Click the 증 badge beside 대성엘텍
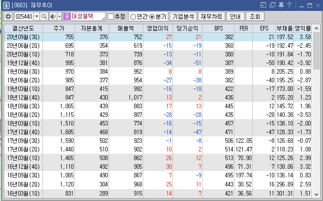Image resolution: width=323 pixels, height=201 pixels. [x=67, y=16]
